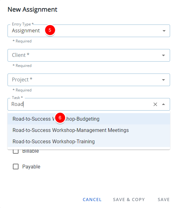Viewport: 187px width, 208px height.
Task: Pick Road-to-Success Workshop-Training option
Action: coord(89,141)
